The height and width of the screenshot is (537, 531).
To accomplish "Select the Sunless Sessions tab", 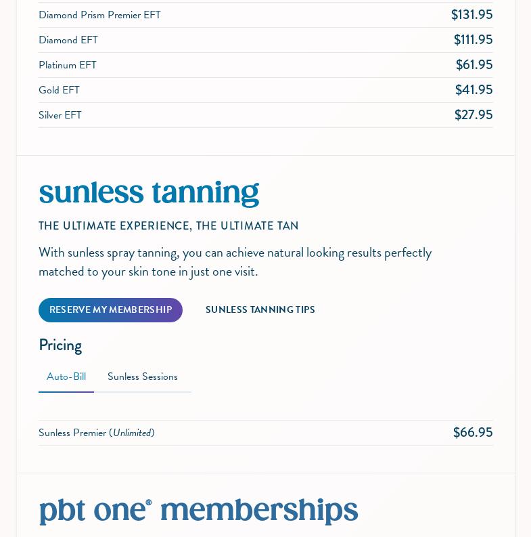I will (x=142, y=377).
